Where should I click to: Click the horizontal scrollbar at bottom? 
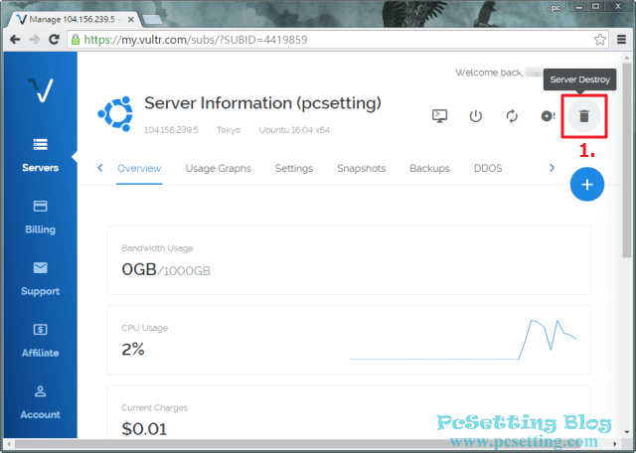(312, 443)
